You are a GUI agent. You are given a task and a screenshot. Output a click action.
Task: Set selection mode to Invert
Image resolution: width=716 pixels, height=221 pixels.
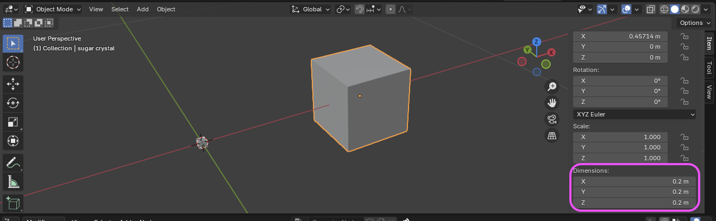pyautogui.click(x=38, y=23)
